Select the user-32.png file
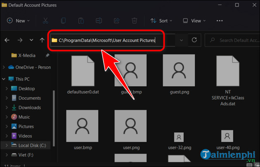Viewport: 260px width, 167px height. click(x=179, y=141)
